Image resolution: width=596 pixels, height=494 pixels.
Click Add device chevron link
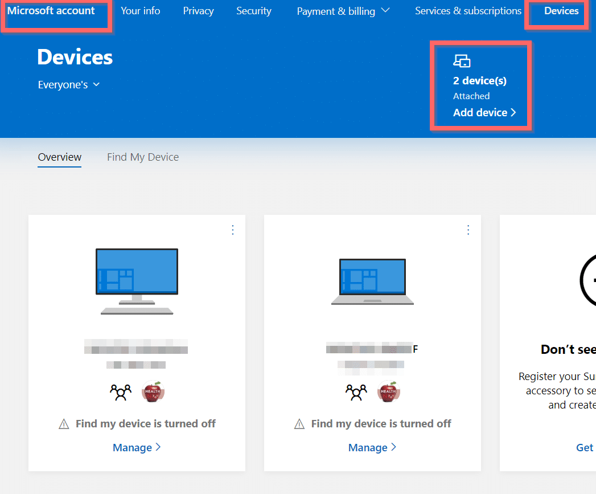(x=484, y=113)
